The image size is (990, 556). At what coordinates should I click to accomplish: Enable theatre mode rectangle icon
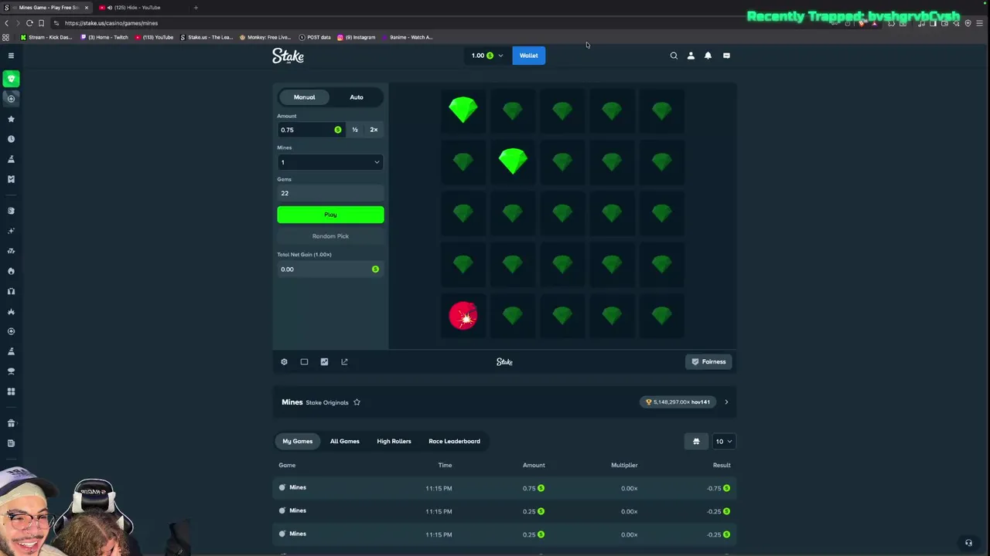304,361
